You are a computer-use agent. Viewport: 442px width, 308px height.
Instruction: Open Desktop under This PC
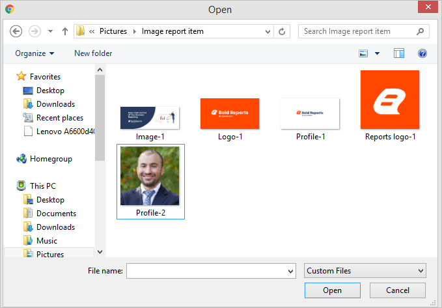pos(50,200)
